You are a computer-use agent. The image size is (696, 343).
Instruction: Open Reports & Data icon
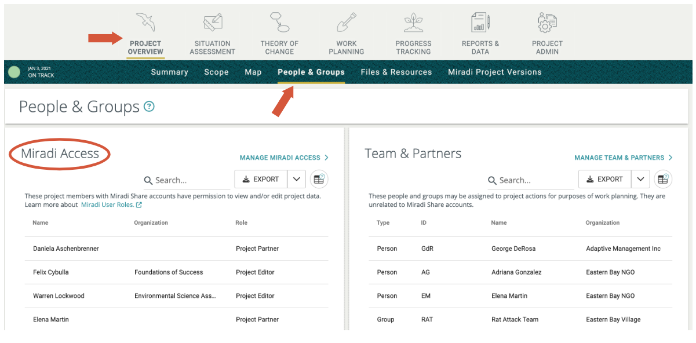tap(480, 23)
